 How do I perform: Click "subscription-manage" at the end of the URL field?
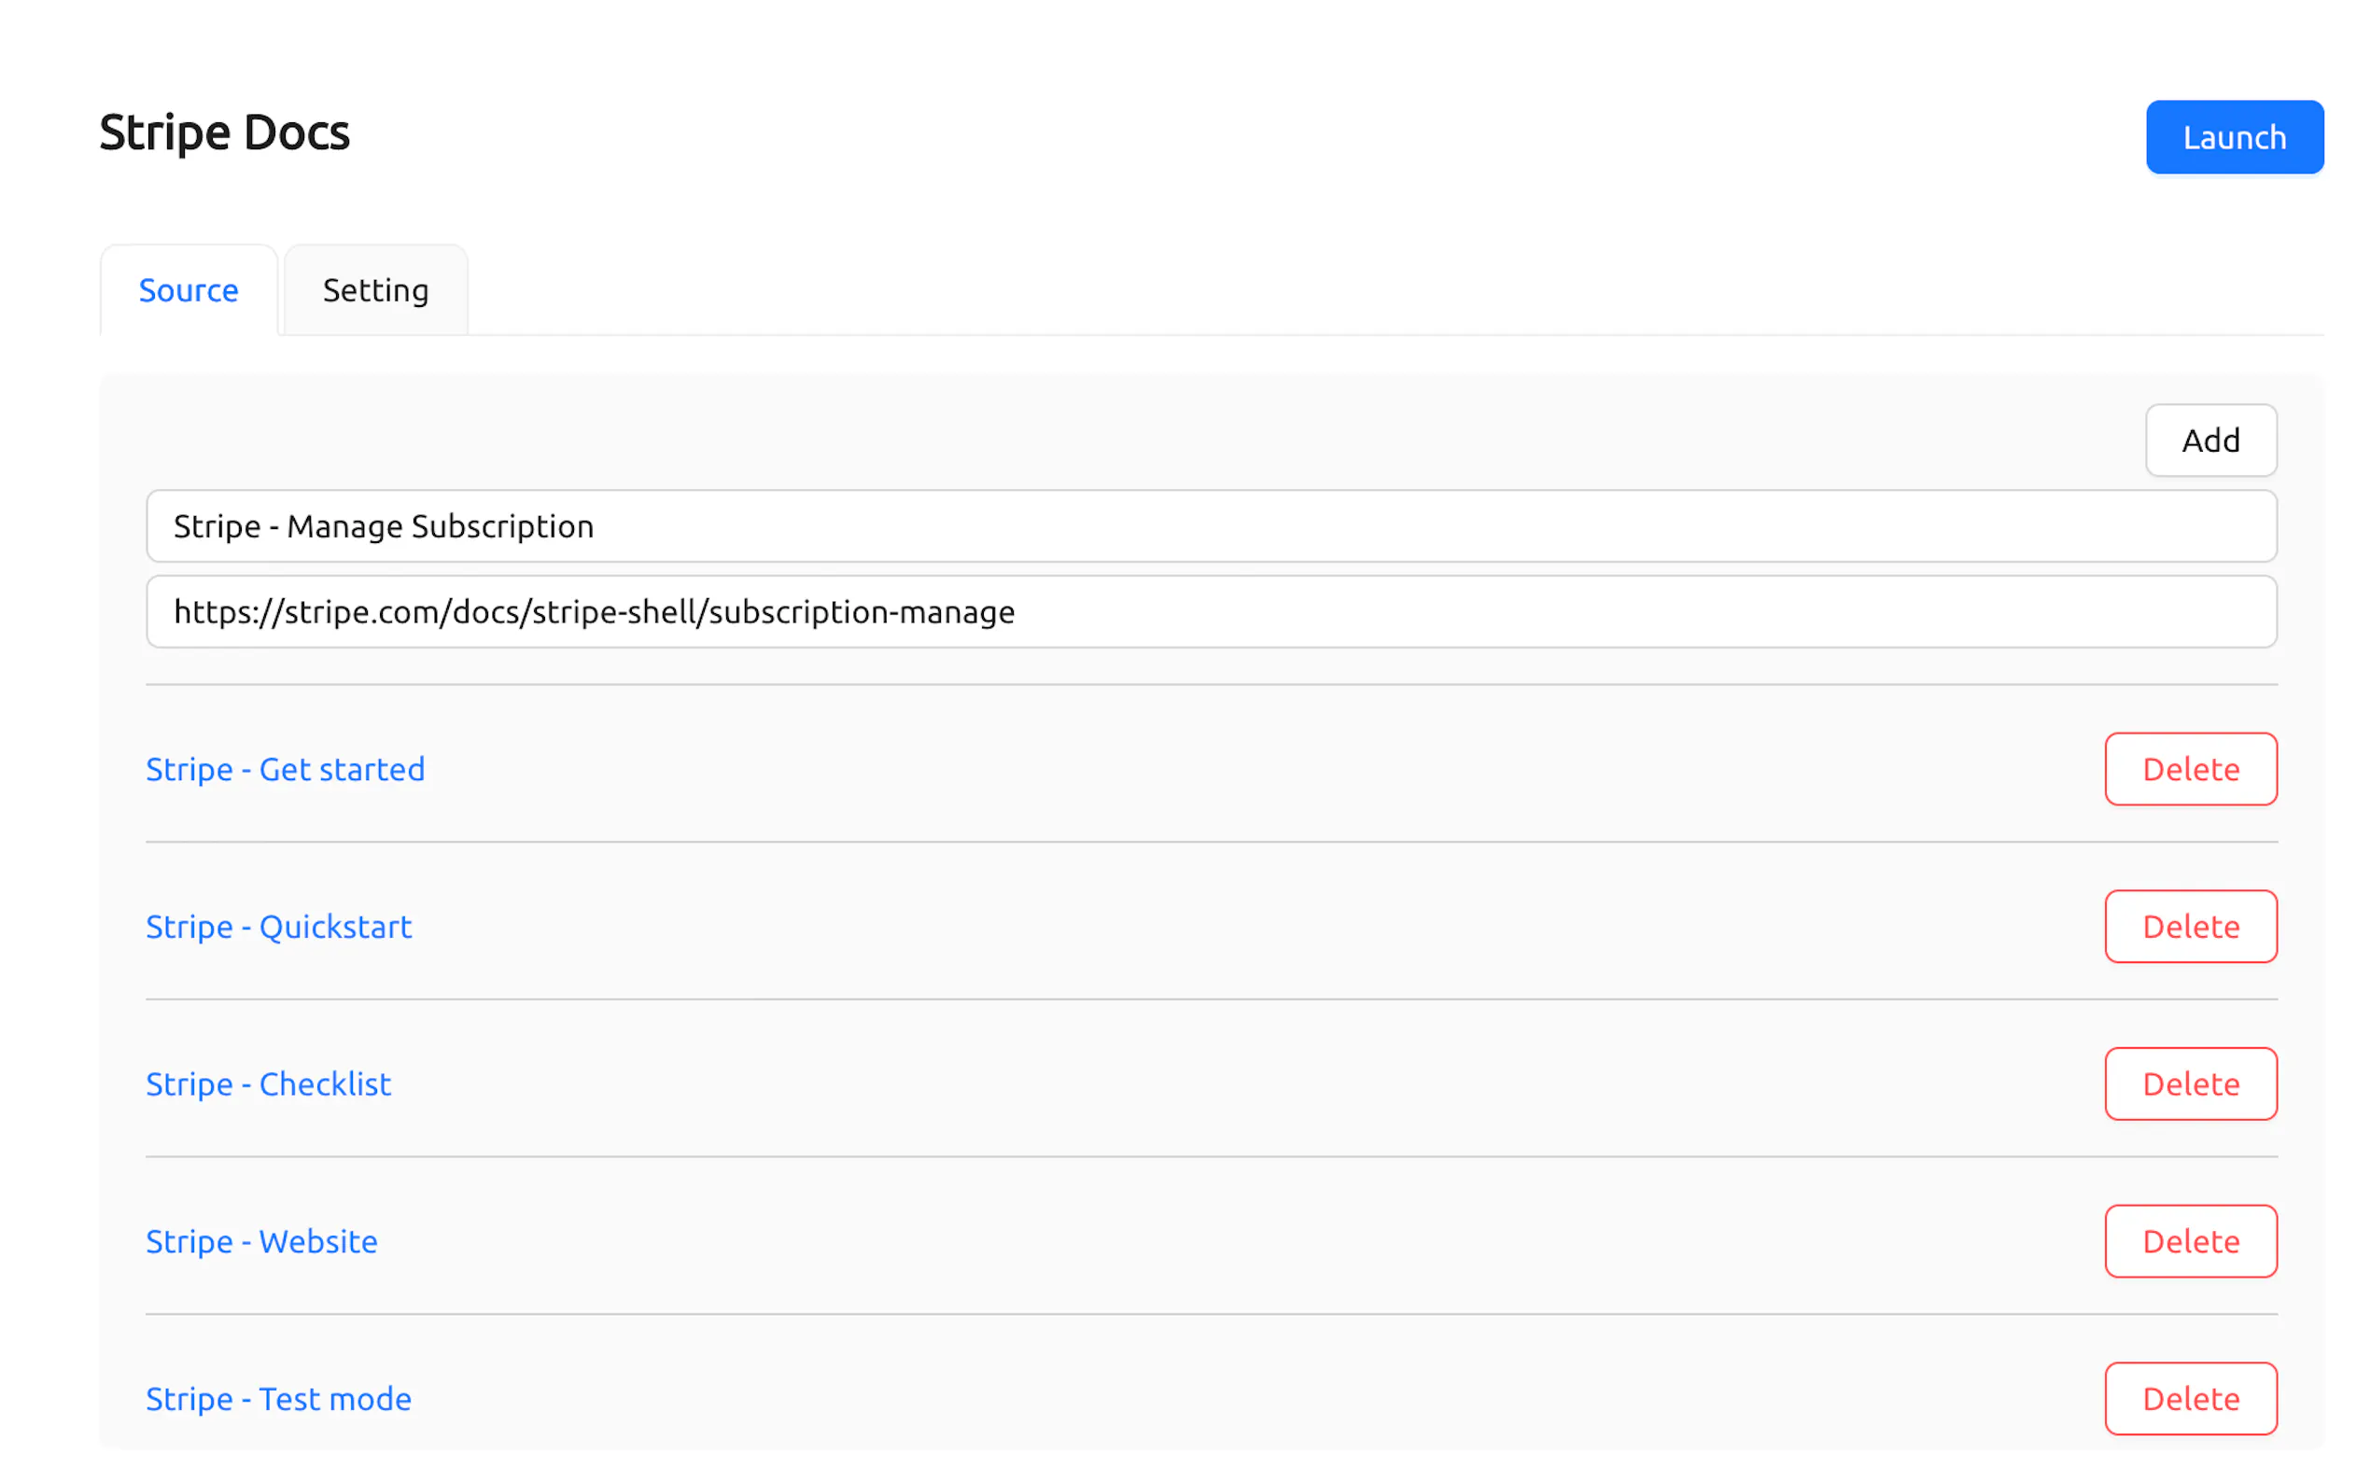(861, 611)
